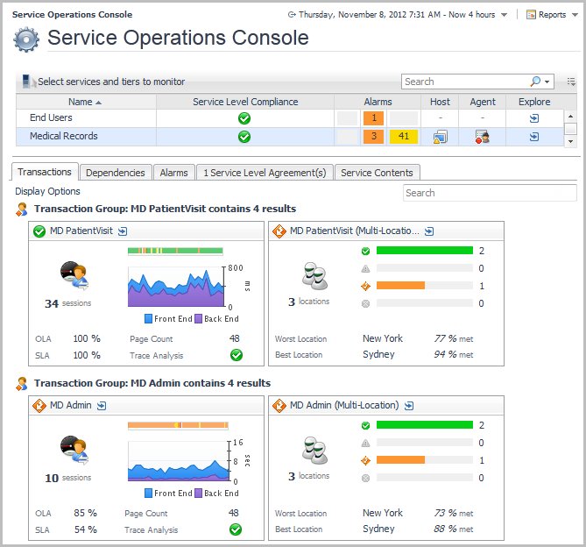Switch to the Dependencies tab
Screen dimensions: 586x547
[x=116, y=173]
